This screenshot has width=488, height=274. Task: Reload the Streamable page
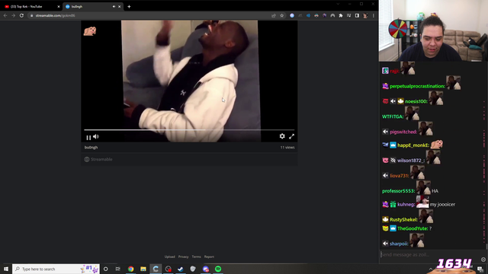pos(21,15)
